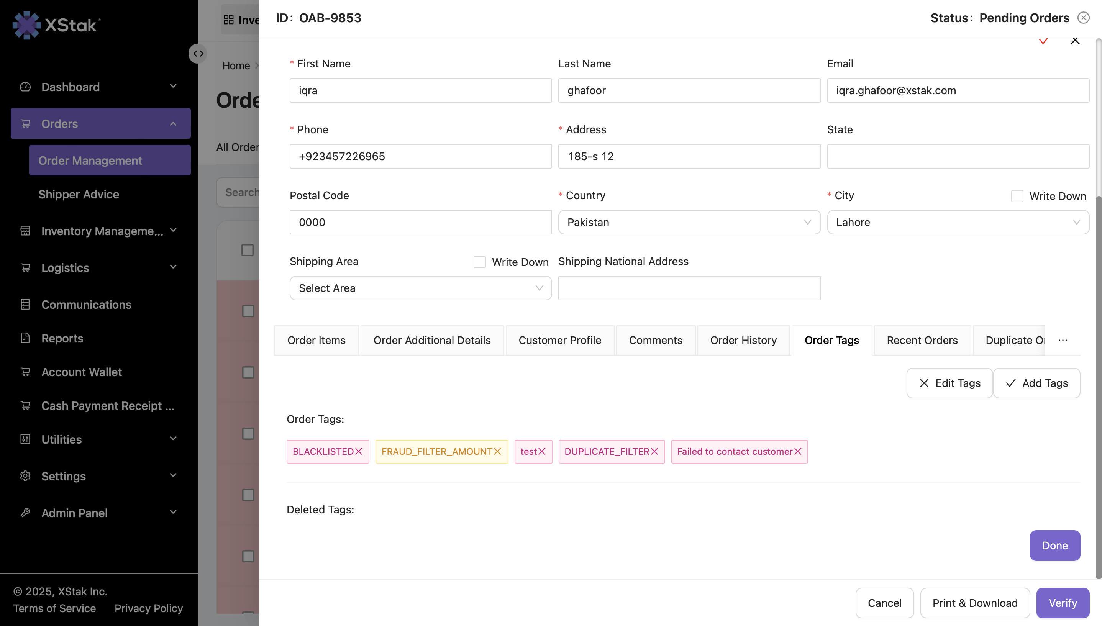The height and width of the screenshot is (626, 1102).
Task: Open Admin Panel via its wrench icon
Action: [25, 513]
